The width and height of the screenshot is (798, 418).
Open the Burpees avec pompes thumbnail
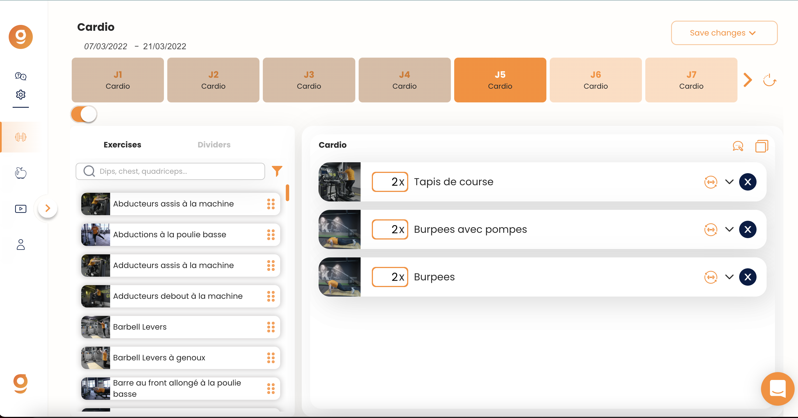340,230
